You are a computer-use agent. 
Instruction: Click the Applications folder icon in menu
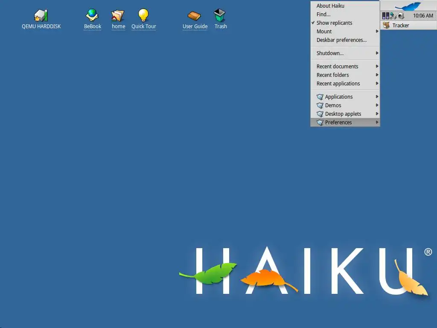(x=320, y=97)
